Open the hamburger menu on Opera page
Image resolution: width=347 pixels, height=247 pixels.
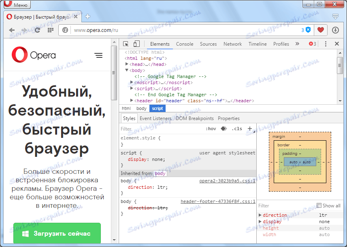click(x=98, y=55)
